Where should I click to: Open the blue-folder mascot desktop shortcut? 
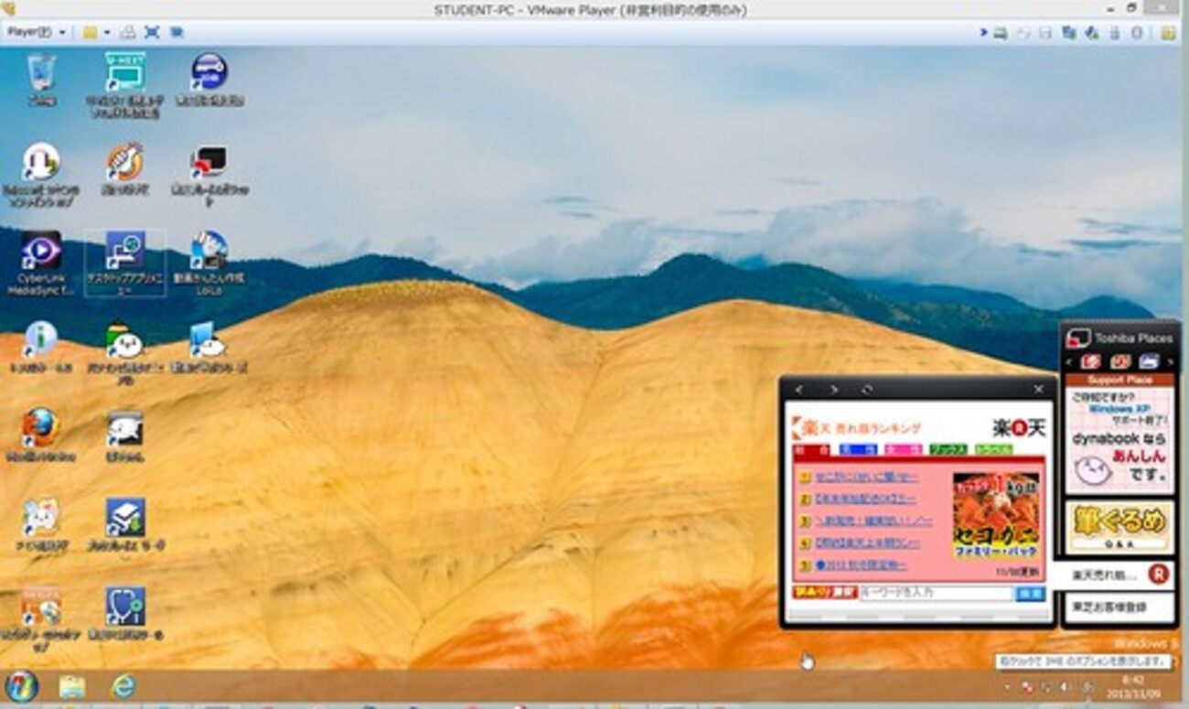point(209,348)
